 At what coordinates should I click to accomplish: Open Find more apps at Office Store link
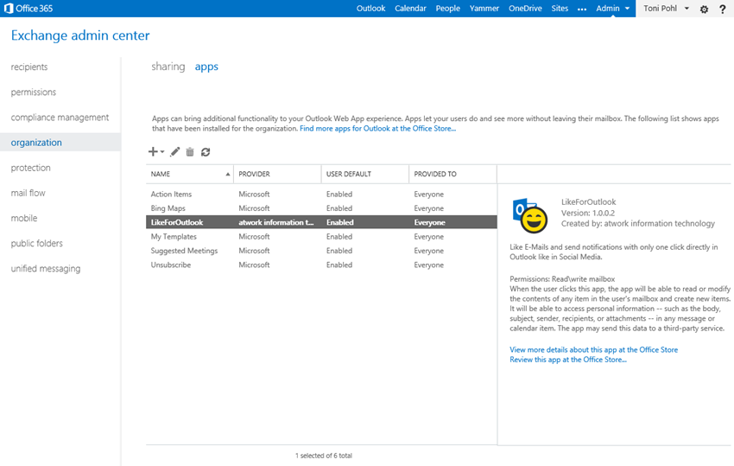coord(377,128)
